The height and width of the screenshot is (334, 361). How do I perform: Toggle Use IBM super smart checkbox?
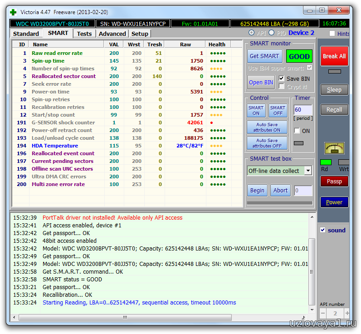pyautogui.click(x=309, y=68)
